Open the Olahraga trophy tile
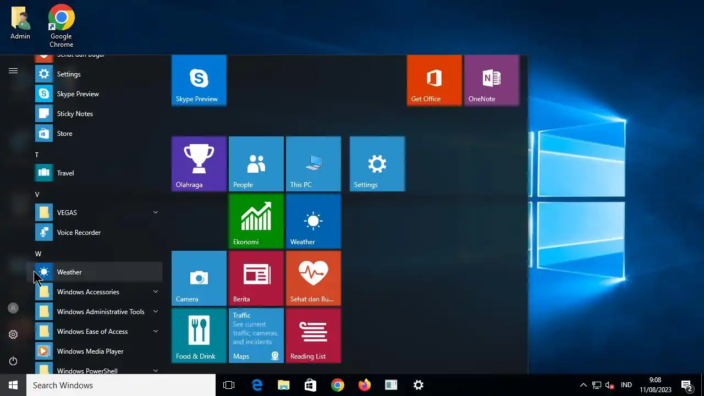704x396 pixels. pyautogui.click(x=199, y=164)
